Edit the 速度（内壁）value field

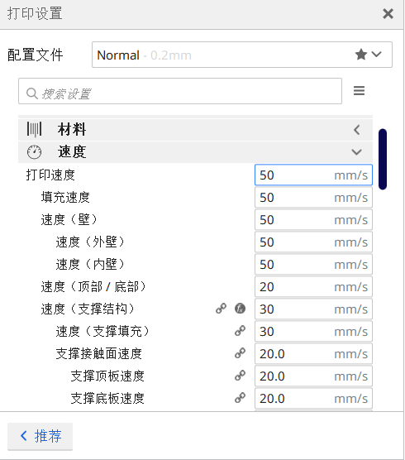coord(313,264)
